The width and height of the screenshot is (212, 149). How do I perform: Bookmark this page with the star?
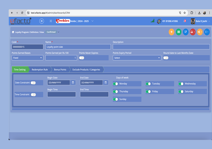point(184,13)
